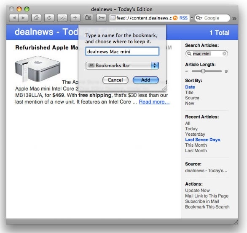Click the snapshot camera toolbar icon
The height and width of the screenshot is (233, 247).
click(88, 18)
